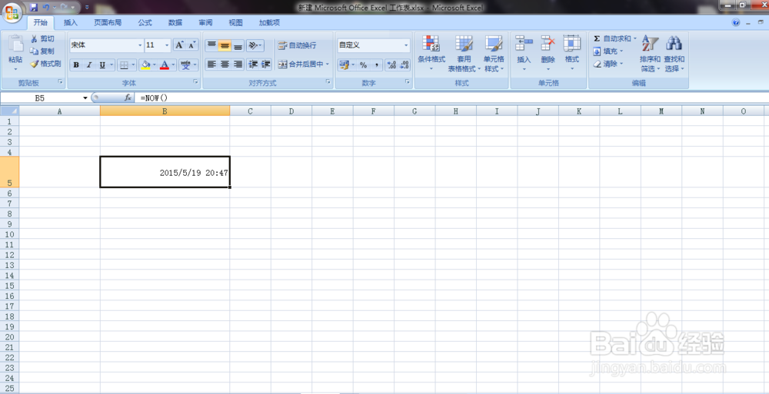
Task: Click the percent style button
Action: click(363, 65)
